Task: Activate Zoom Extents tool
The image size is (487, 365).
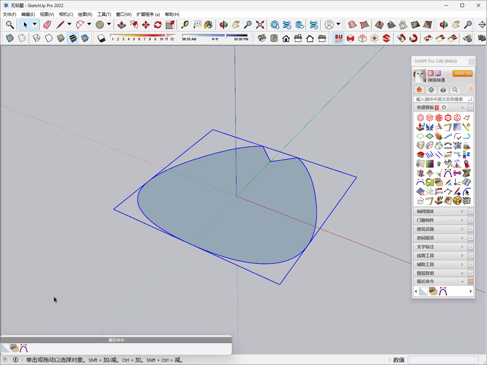Action: pos(260,25)
